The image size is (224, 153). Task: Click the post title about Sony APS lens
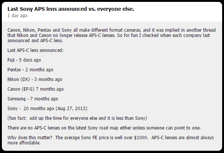pyautogui.click(x=71, y=9)
